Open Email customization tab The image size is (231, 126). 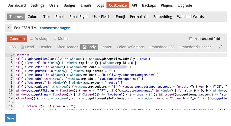pos(60,17)
